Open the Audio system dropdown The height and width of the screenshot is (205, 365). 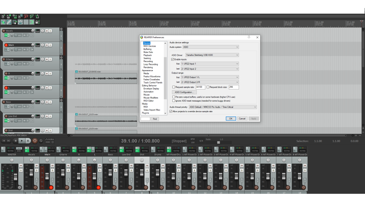(211, 47)
